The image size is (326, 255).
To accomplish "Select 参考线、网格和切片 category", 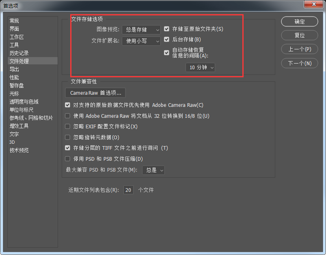I will tap(31, 118).
